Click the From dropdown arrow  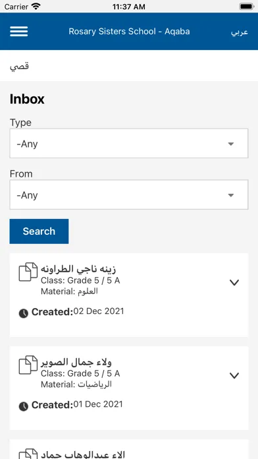[x=231, y=195]
